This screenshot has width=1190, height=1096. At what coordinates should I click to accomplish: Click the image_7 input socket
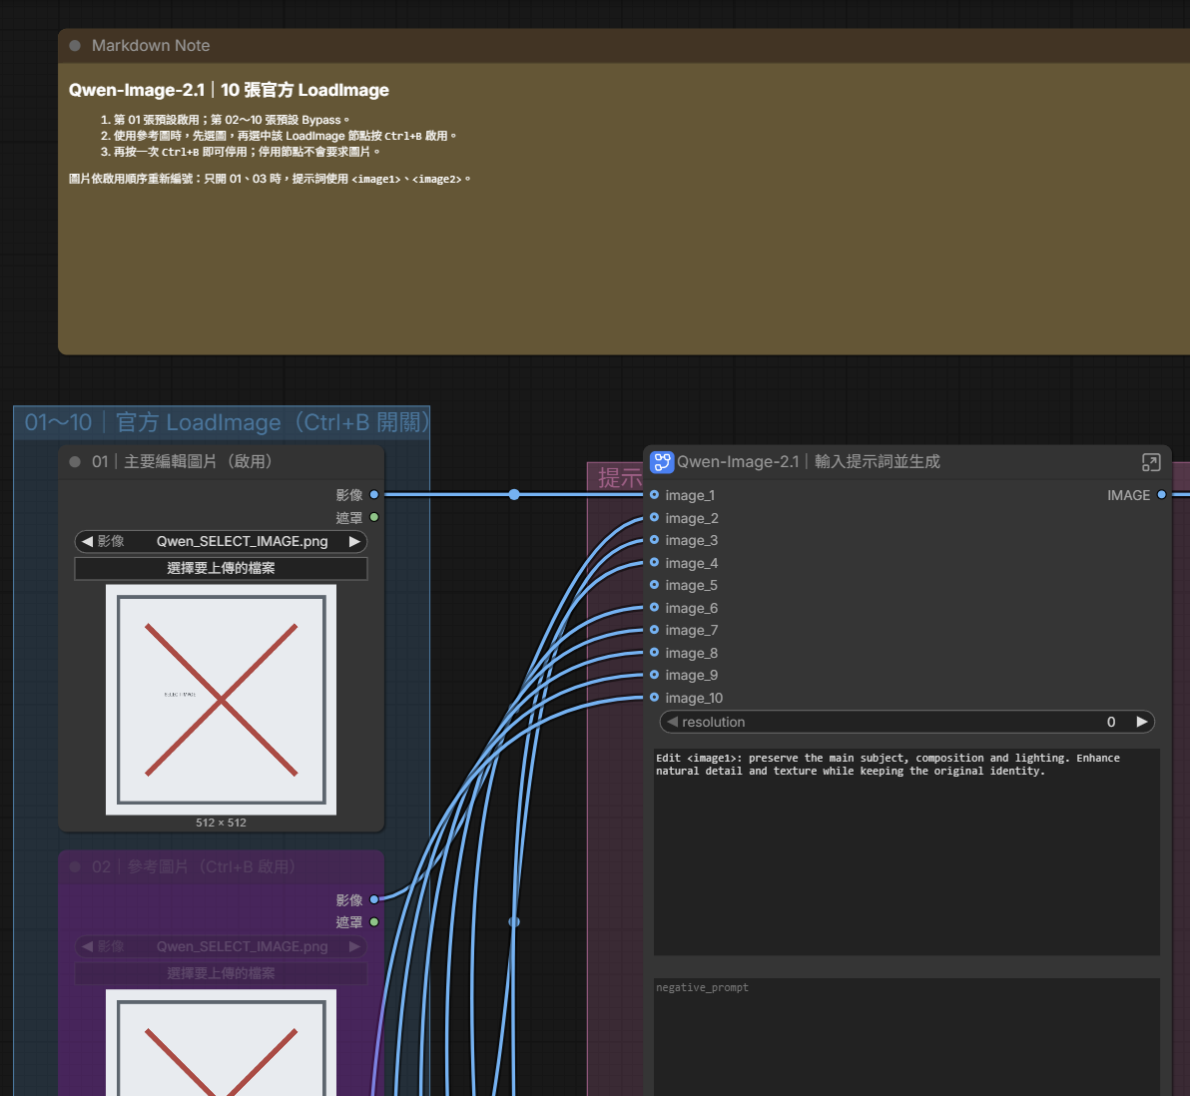point(654,630)
